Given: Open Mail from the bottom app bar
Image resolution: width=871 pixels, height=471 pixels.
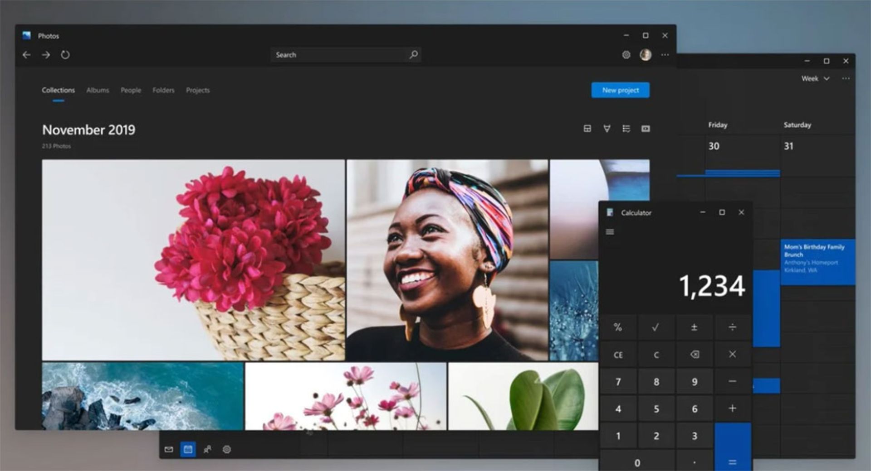Looking at the screenshot, I should click(169, 449).
